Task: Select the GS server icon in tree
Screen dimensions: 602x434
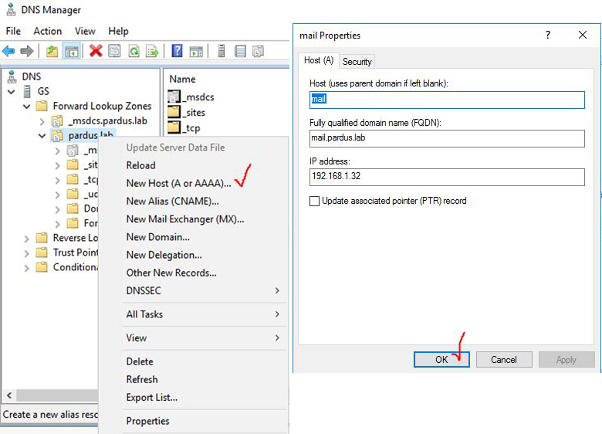Action: 27,91
